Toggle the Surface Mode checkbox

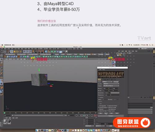click(99, 107)
